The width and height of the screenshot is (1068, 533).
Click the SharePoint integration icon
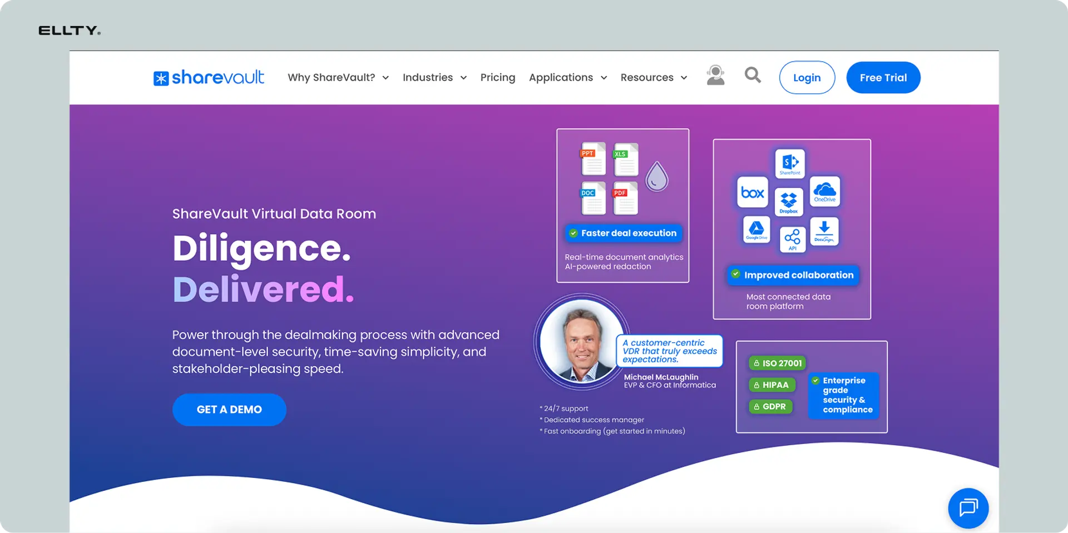pyautogui.click(x=790, y=163)
